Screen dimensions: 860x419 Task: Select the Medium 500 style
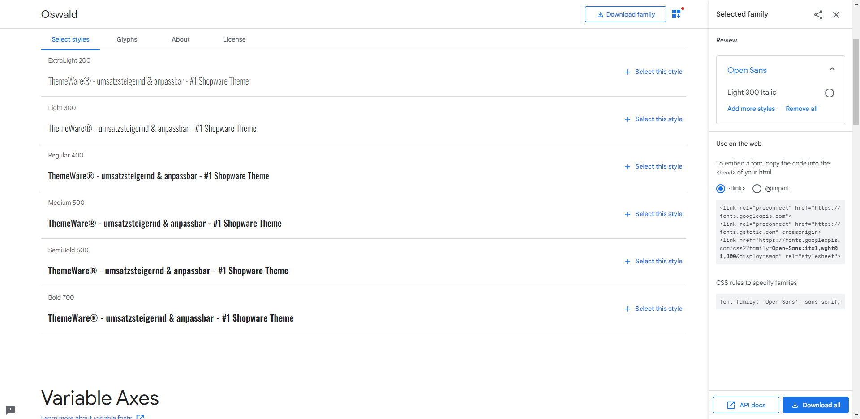pos(654,214)
